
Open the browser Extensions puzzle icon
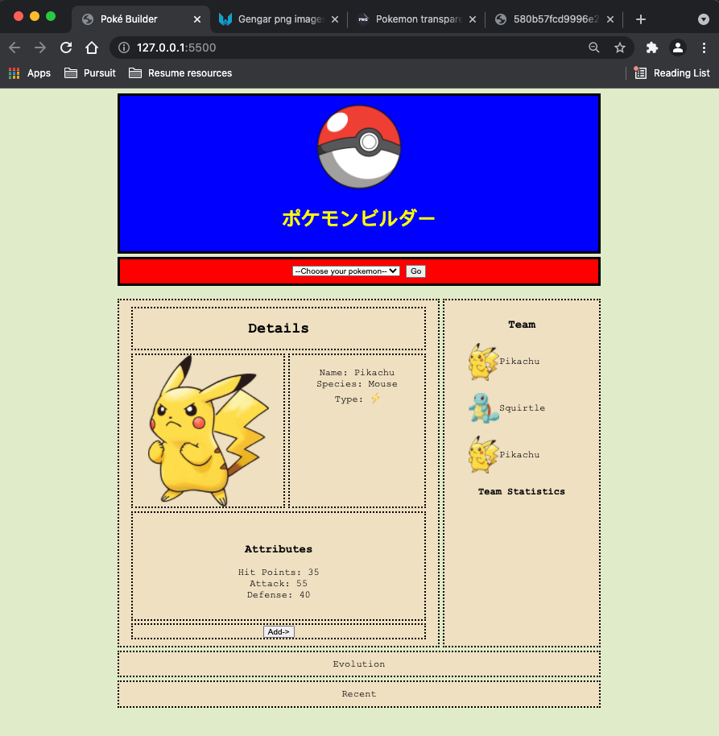[652, 48]
